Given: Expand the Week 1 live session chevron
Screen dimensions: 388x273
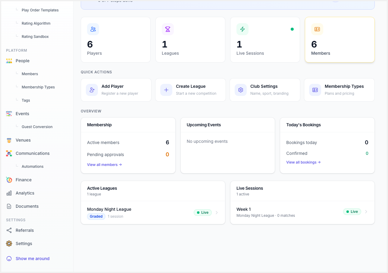Looking at the screenshot, I should click(366, 212).
